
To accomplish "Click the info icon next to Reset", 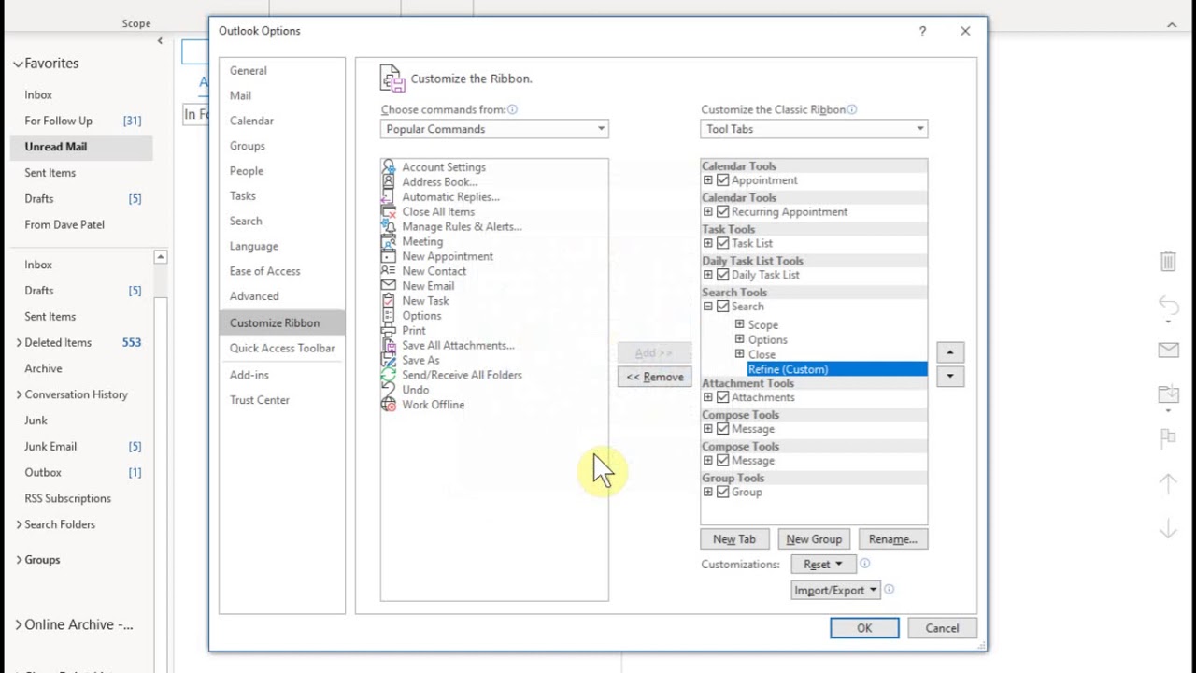I will [865, 564].
